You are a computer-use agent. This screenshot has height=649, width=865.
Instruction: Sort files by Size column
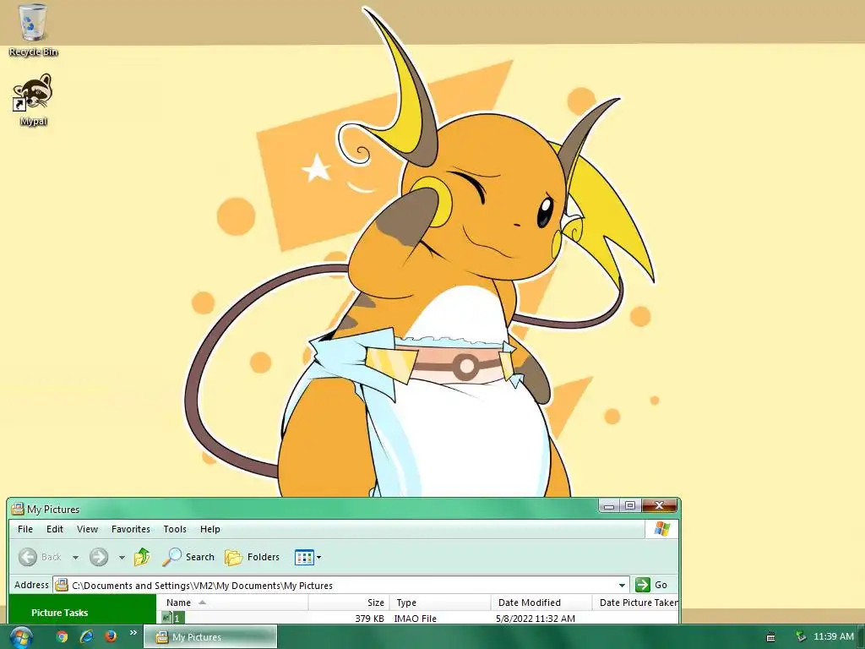tap(349, 603)
